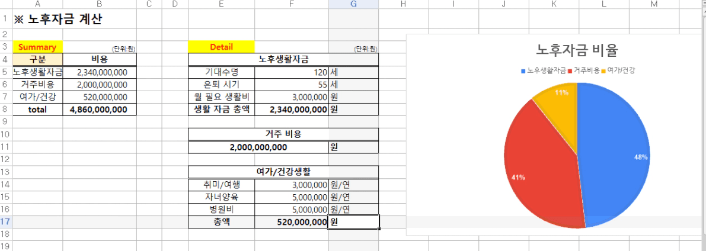Select the 총액 520,000,000 cell
The width and height of the screenshot is (706, 251).
[292, 222]
